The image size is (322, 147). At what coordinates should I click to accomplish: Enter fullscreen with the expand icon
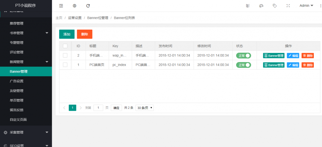[288, 6]
